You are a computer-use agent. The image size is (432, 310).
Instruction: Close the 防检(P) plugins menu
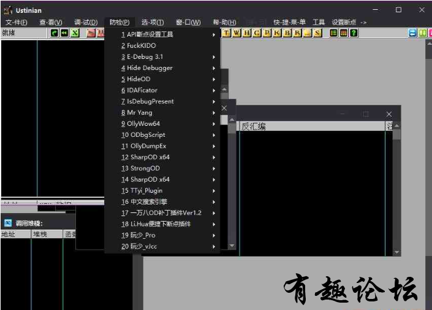point(119,22)
